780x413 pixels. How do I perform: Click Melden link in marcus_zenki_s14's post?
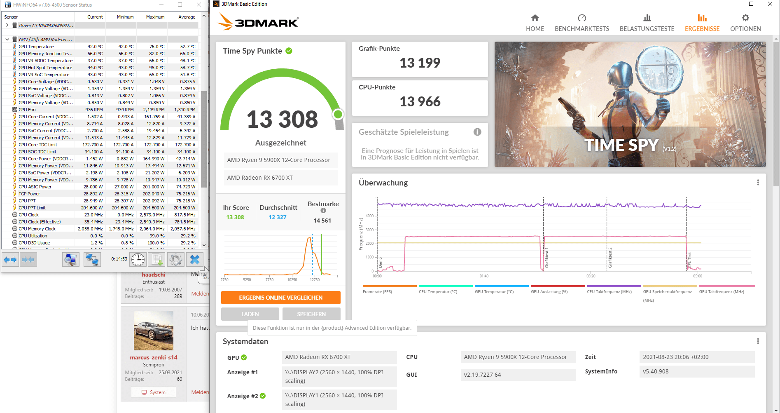200,392
